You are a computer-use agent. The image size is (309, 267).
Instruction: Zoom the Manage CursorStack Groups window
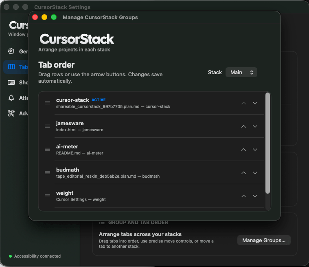54,18
